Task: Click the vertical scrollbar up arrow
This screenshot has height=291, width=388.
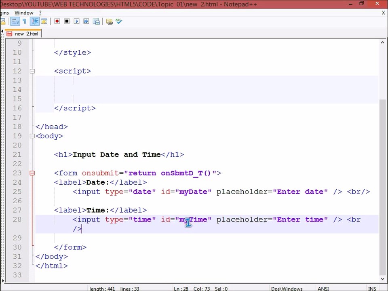Action: 382,42
